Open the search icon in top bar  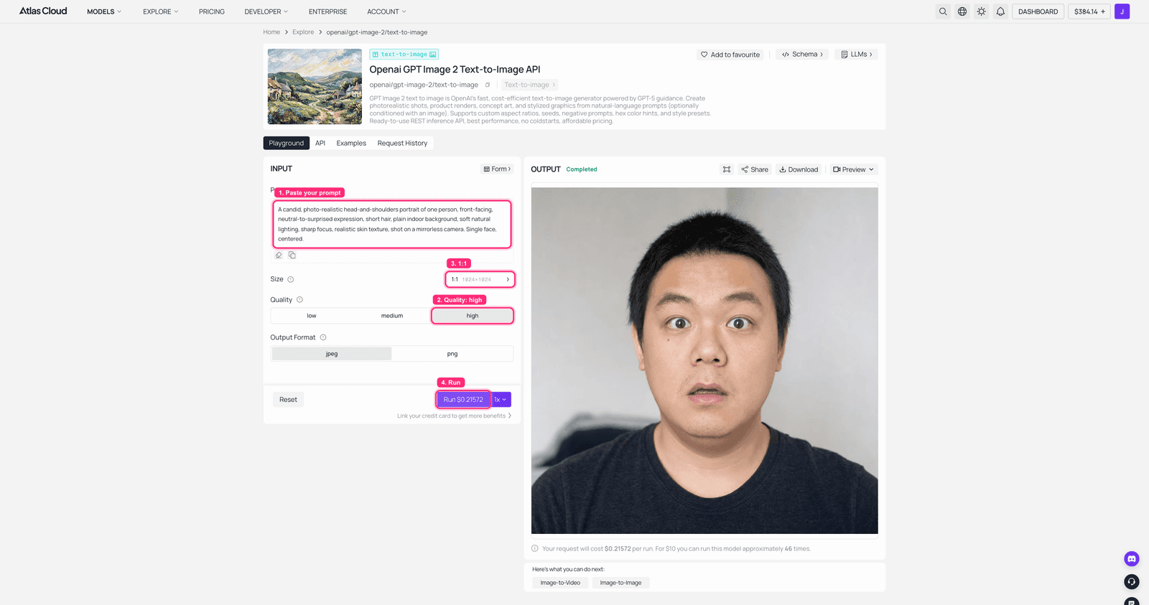pos(943,11)
